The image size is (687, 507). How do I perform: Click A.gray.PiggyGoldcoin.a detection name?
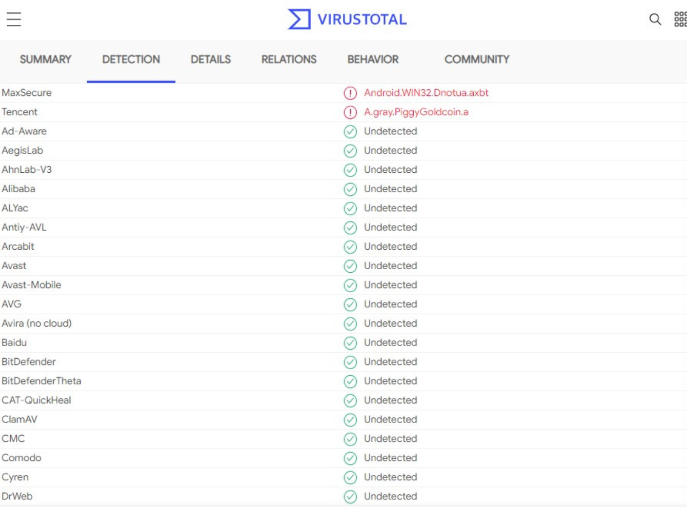point(416,112)
